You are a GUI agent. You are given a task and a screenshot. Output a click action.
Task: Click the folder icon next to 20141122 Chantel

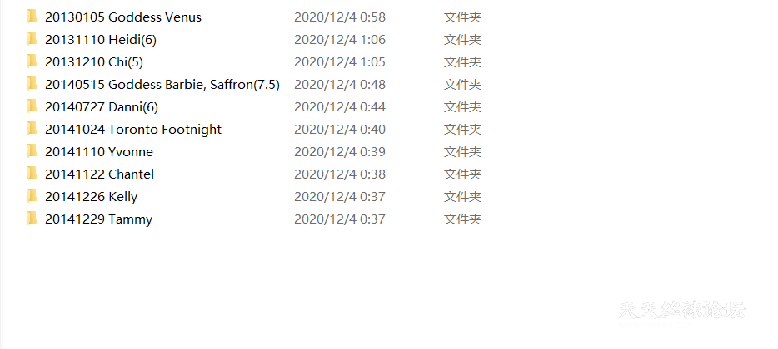click(x=32, y=174)
